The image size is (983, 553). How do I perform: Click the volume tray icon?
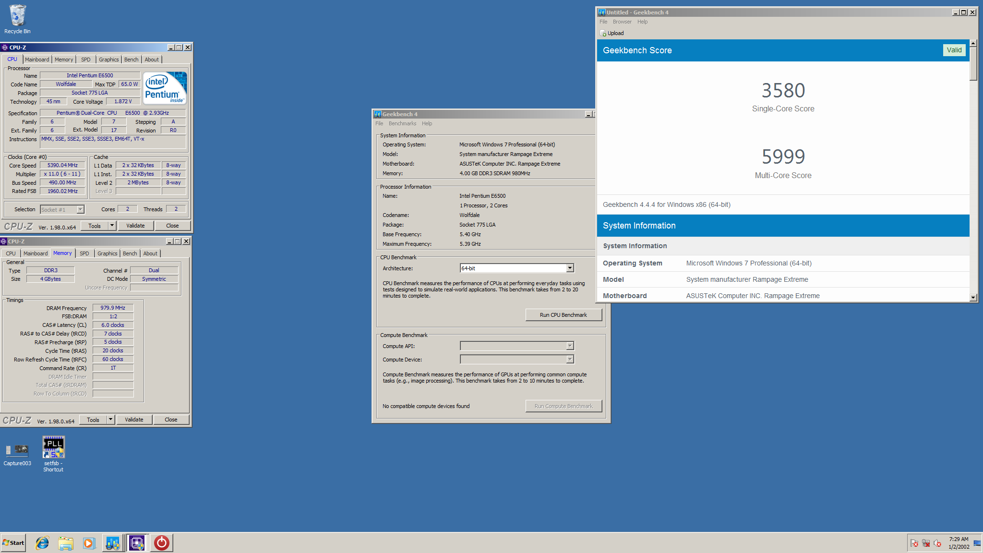pyautogui.click(x=937, y=543)
